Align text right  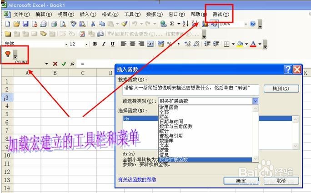tap(141, 44)
